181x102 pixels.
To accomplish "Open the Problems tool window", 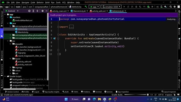I will [85, 92].
